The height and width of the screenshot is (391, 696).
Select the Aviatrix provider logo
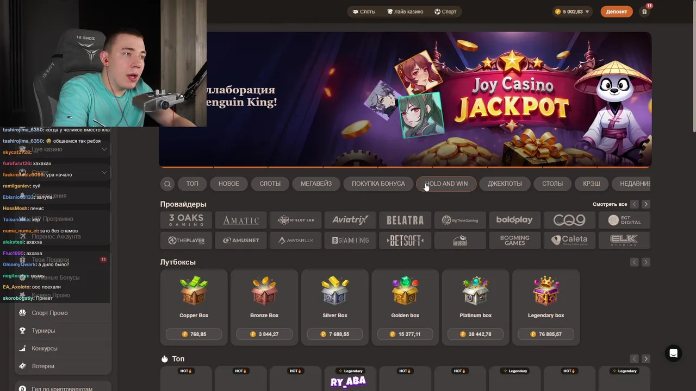point(350,220)
